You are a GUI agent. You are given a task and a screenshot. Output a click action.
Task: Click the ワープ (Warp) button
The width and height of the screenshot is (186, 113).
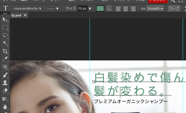[174, 9]
